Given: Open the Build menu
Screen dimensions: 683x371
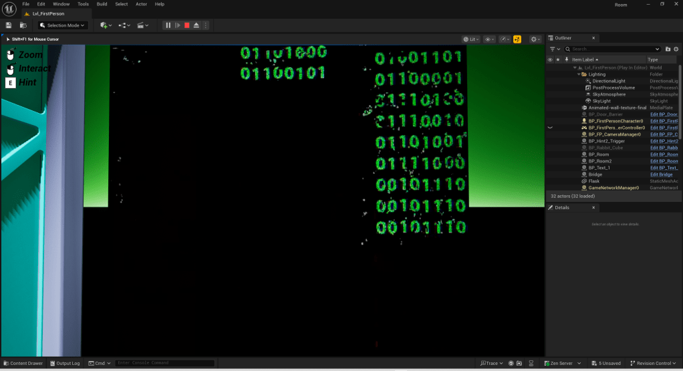Looking at the screenshot, I should click(x=102, y=4).
